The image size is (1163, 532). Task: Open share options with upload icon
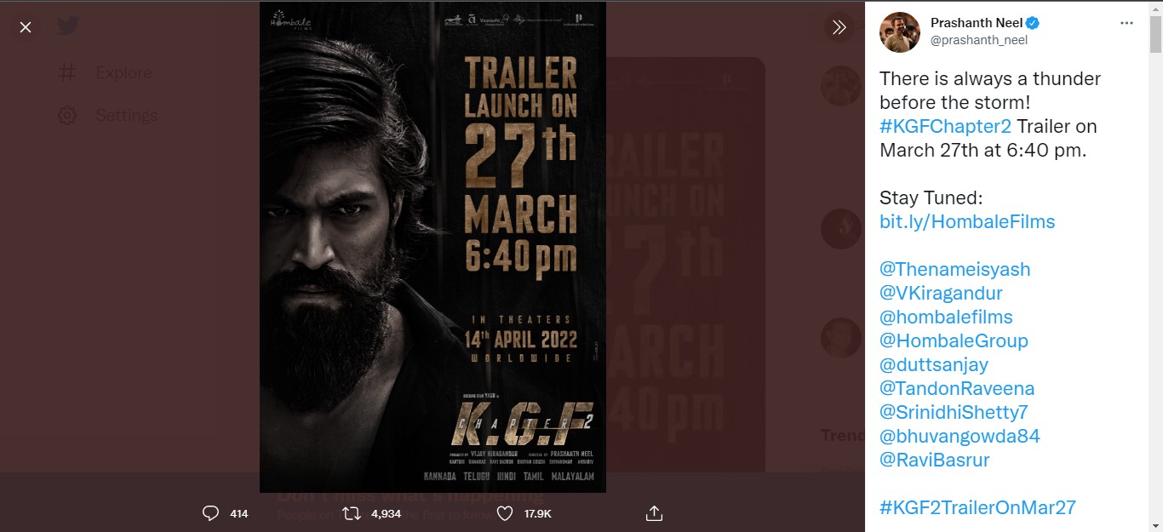pos(654,513)
